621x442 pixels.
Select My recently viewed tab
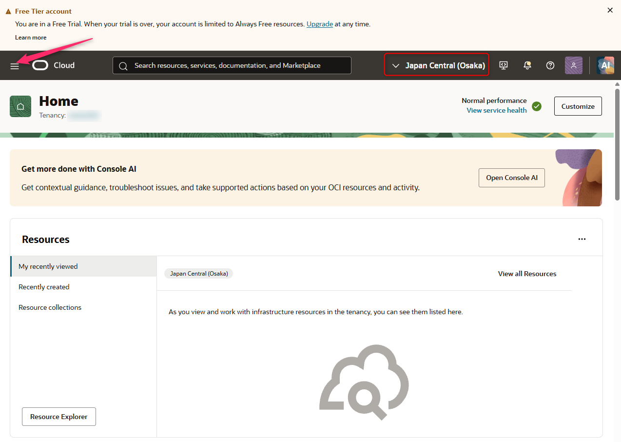coord(83,266)
